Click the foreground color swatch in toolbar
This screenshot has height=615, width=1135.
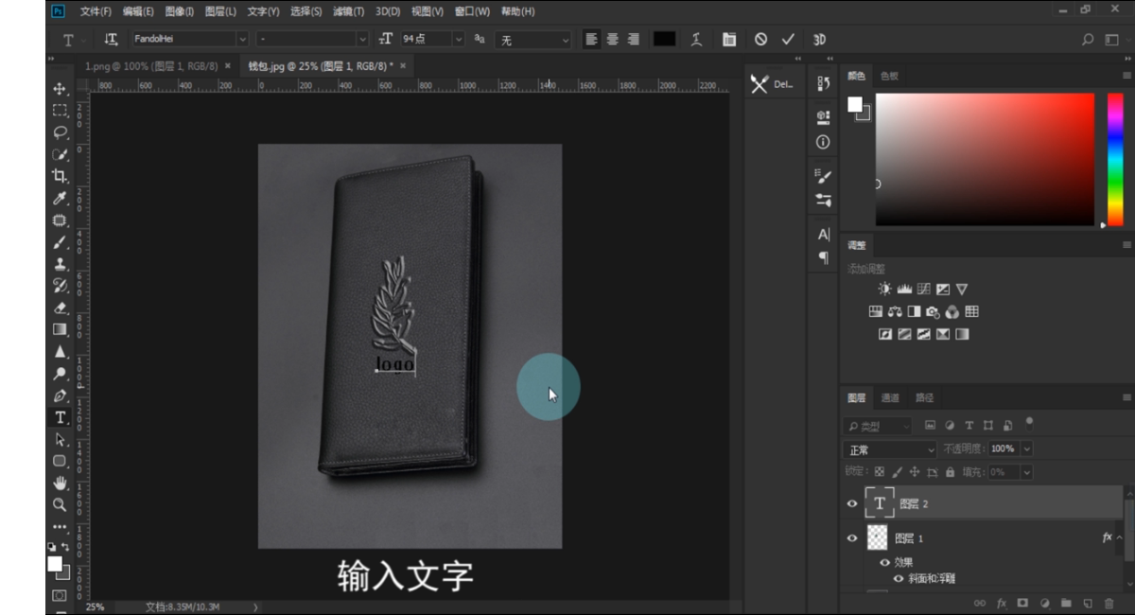(55, 564)
